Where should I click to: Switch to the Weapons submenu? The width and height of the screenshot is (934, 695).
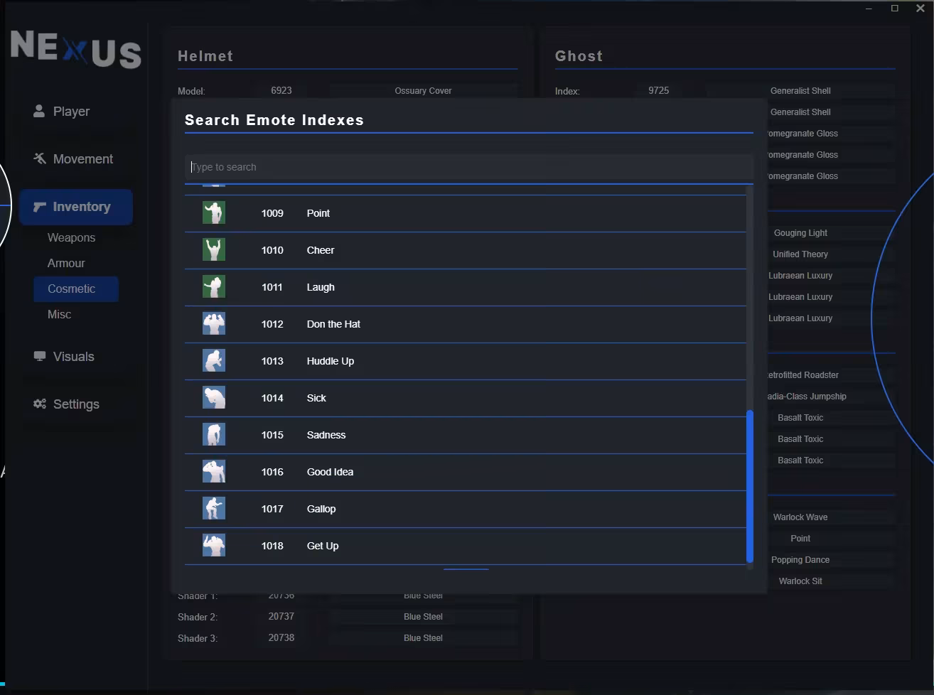[x=71, y=237]
